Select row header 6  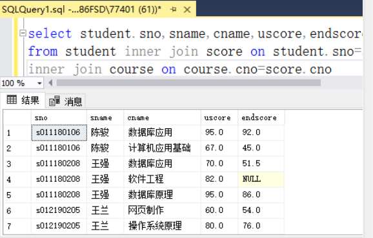[17, 211]
